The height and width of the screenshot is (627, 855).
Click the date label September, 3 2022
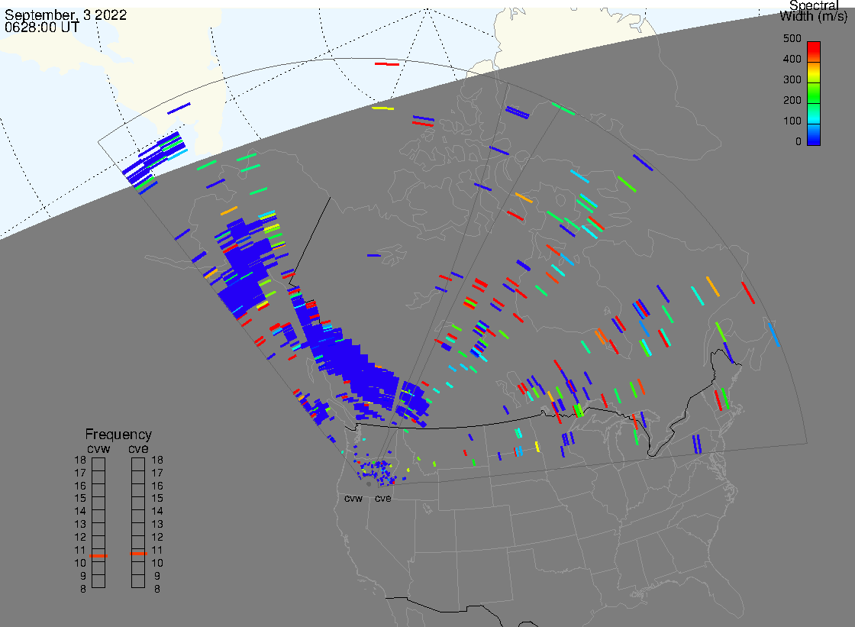click(x=66, y=15)
